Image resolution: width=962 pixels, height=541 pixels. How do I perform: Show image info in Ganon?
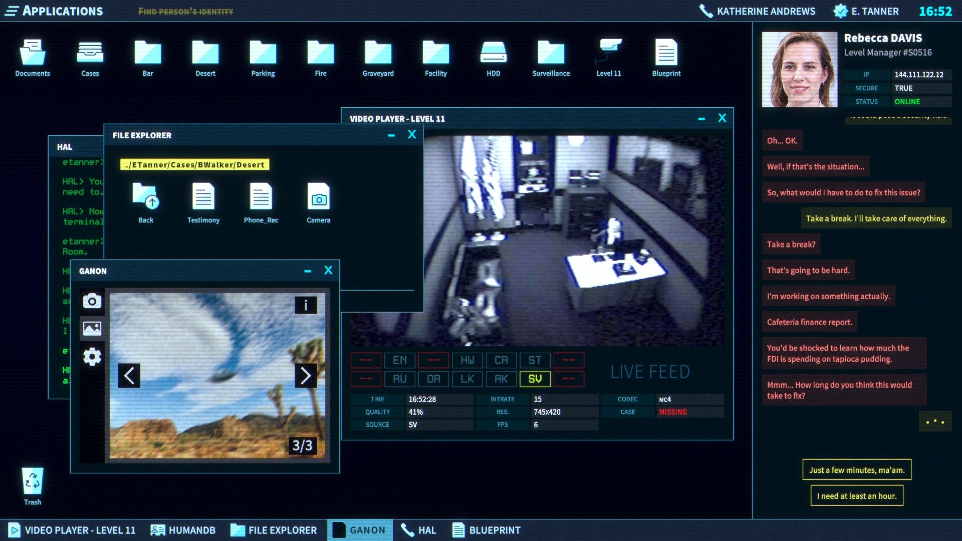[306, 305]
